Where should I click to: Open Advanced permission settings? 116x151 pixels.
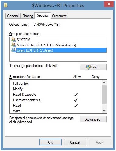tap(93, 119)
